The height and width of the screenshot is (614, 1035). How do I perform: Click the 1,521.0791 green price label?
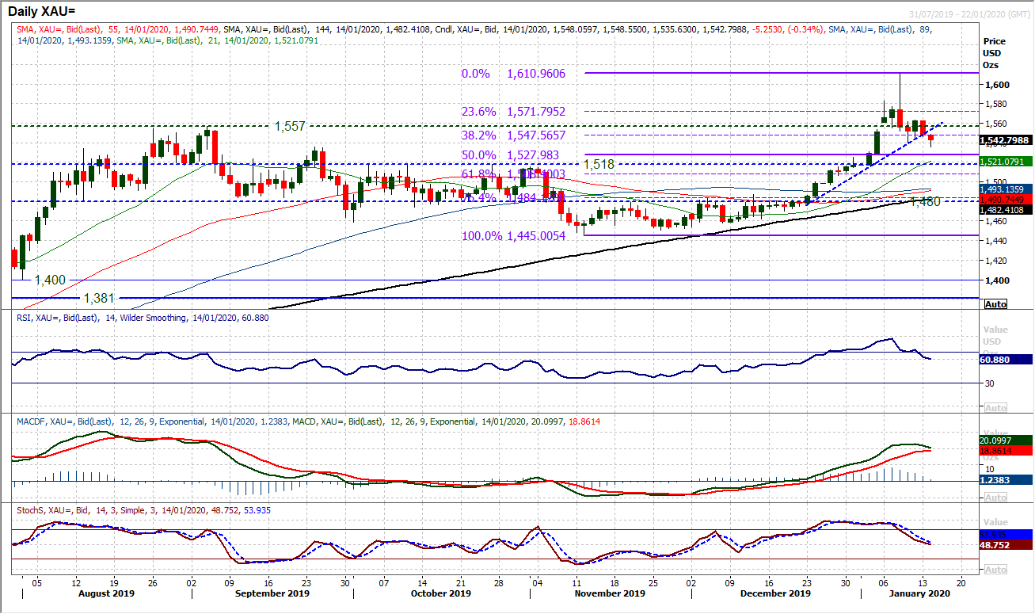point(1001,162)
